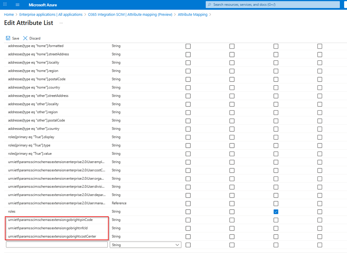The width and height of the screenshot is (347, 253).
Task: Go to Home breadcrumb
Action: pyautogui.click(x=9, y=15)
